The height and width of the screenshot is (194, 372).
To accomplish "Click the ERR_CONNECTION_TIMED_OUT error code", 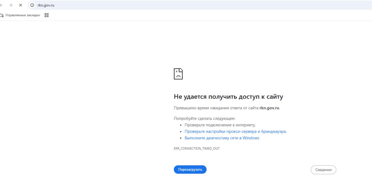I will (196, 148).
